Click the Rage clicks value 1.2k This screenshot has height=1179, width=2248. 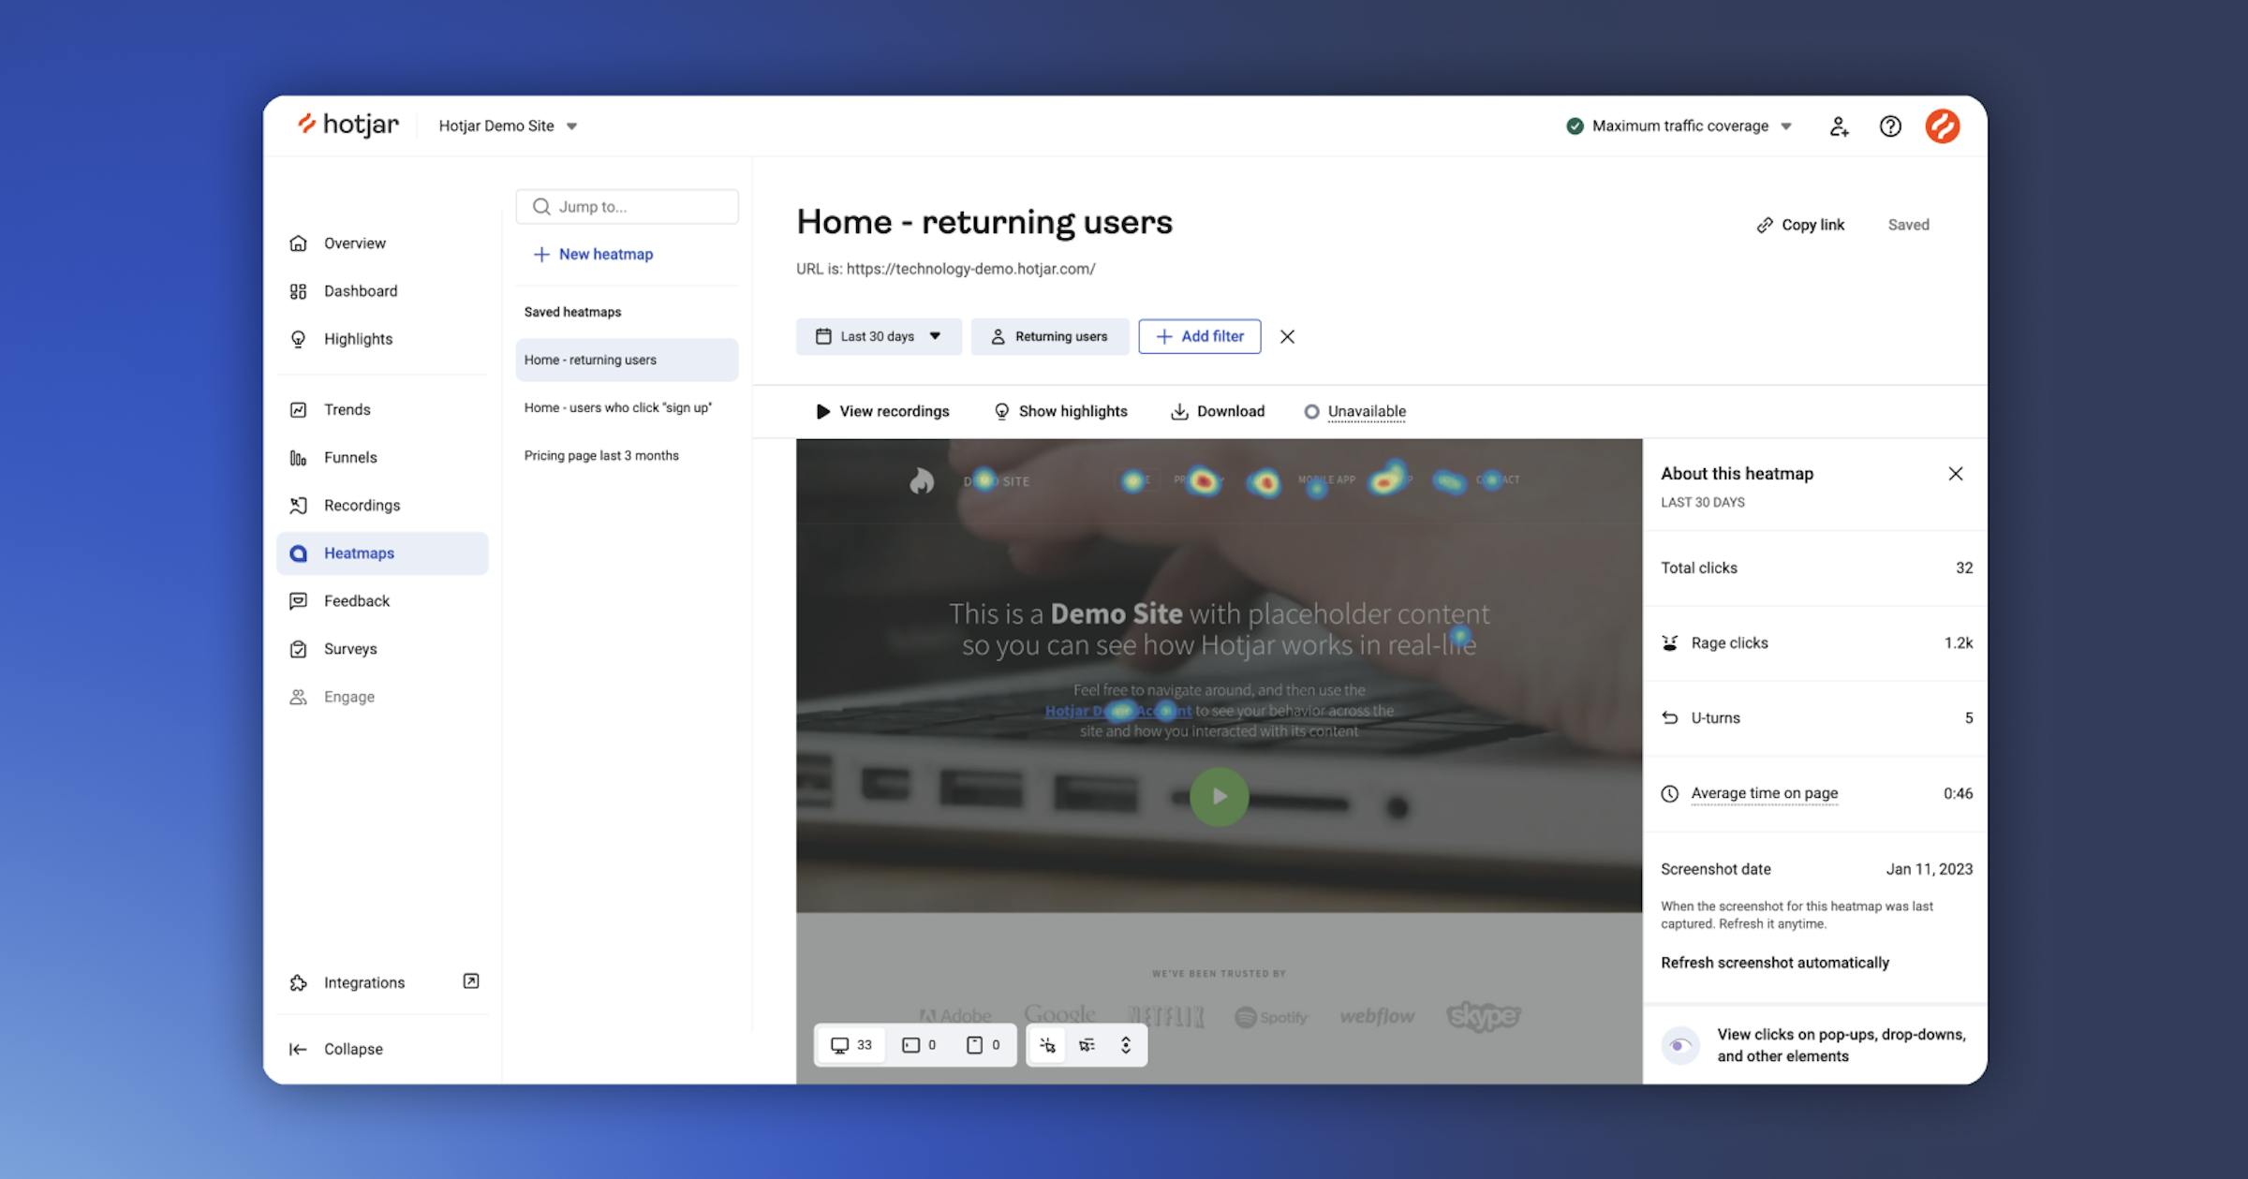click(x=1958, y=643)
